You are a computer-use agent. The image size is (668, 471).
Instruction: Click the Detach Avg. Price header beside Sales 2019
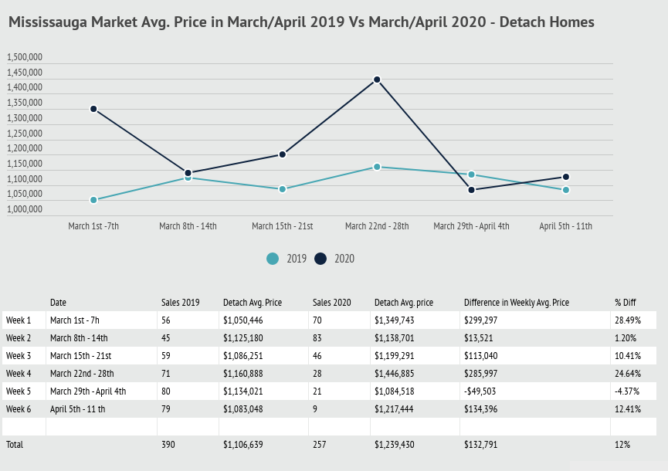(x=253, y=303)
